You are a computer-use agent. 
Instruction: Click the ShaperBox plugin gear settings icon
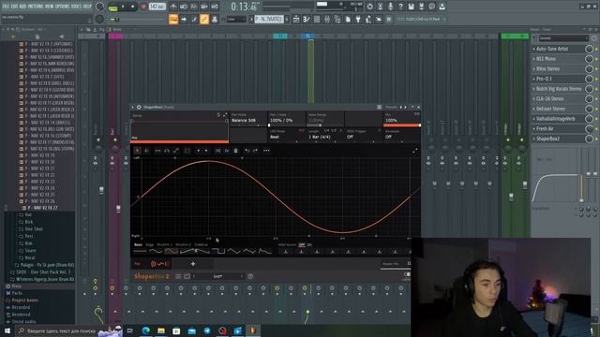[139, 108]
